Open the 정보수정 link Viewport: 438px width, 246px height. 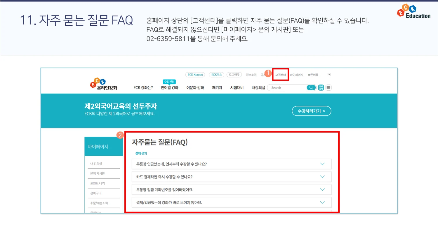(x=251, y=75)
